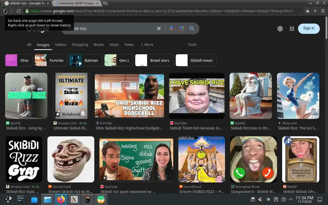Close the now.bmp tab

tap(97, 3)
